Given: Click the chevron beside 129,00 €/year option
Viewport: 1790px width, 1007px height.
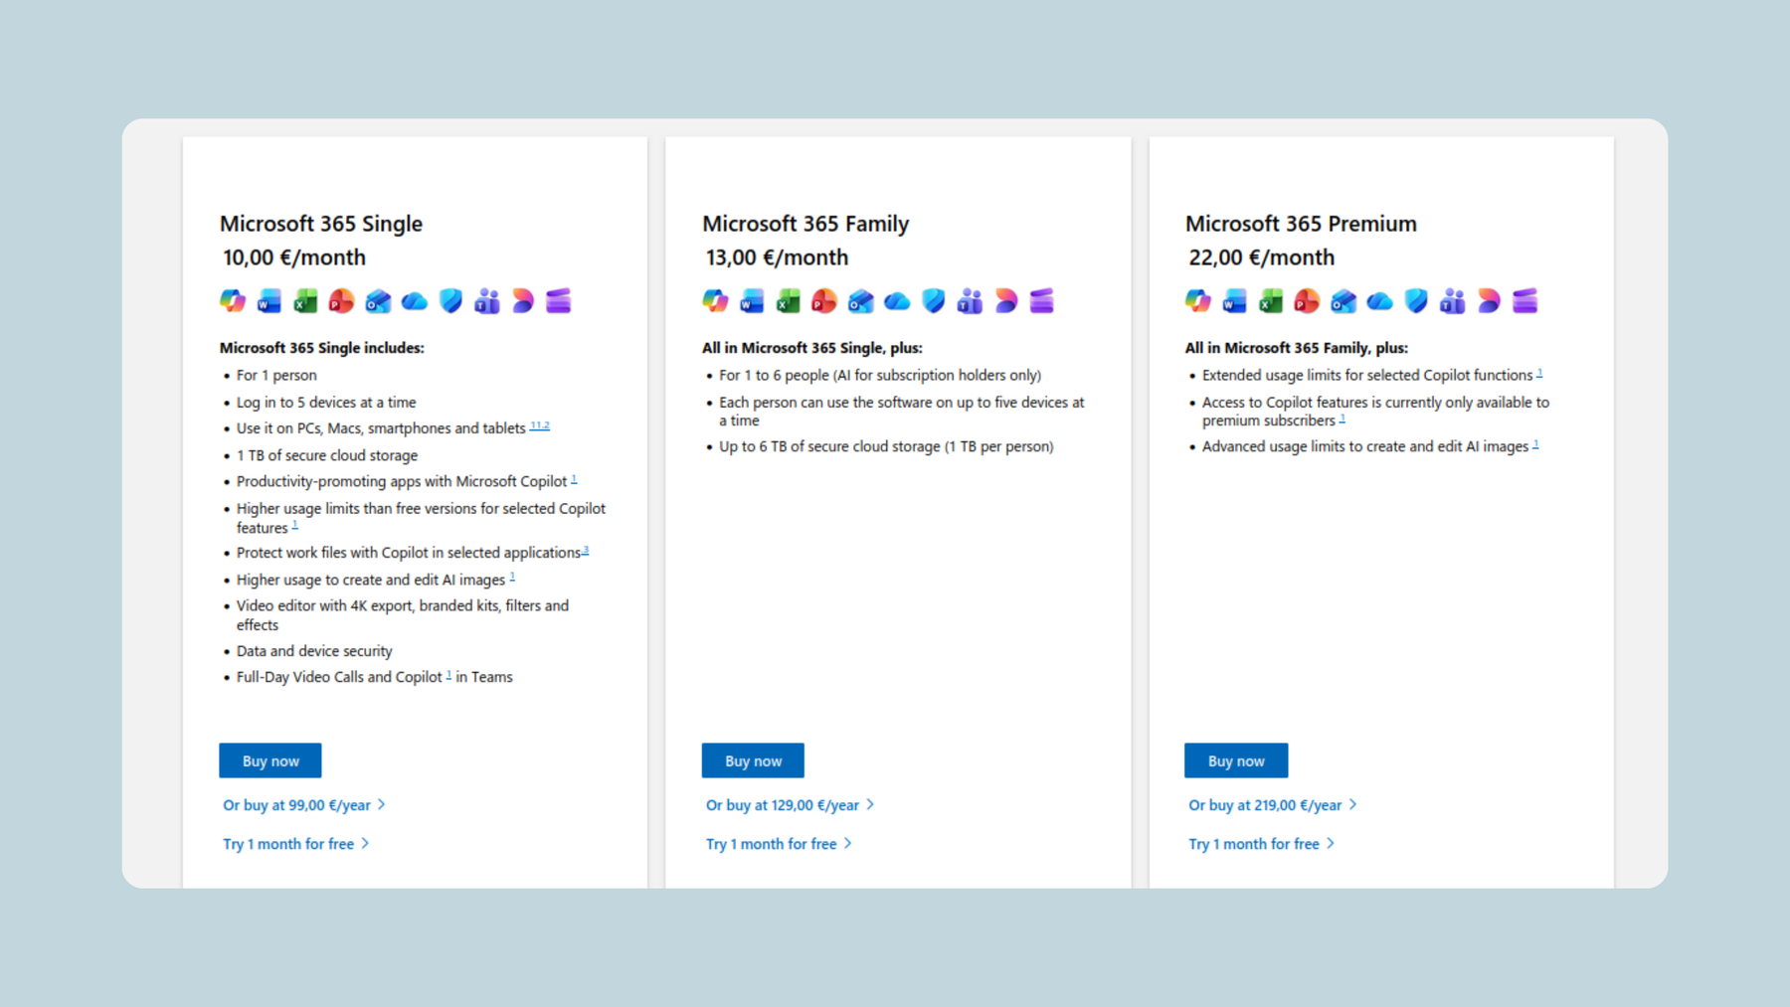Looking at the screenshot, I should coord(871,804).
